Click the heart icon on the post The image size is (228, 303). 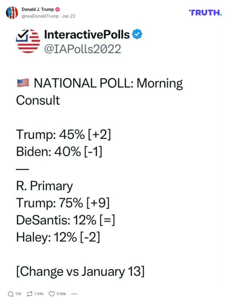coord(51,294)
